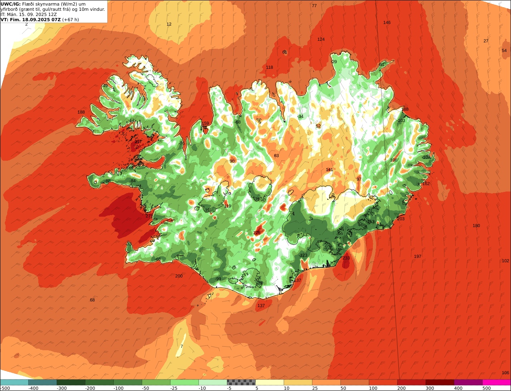Click the inland value '90'
Image resolution: width=511 pixels, height=391 pixels.
coord(232,161)
